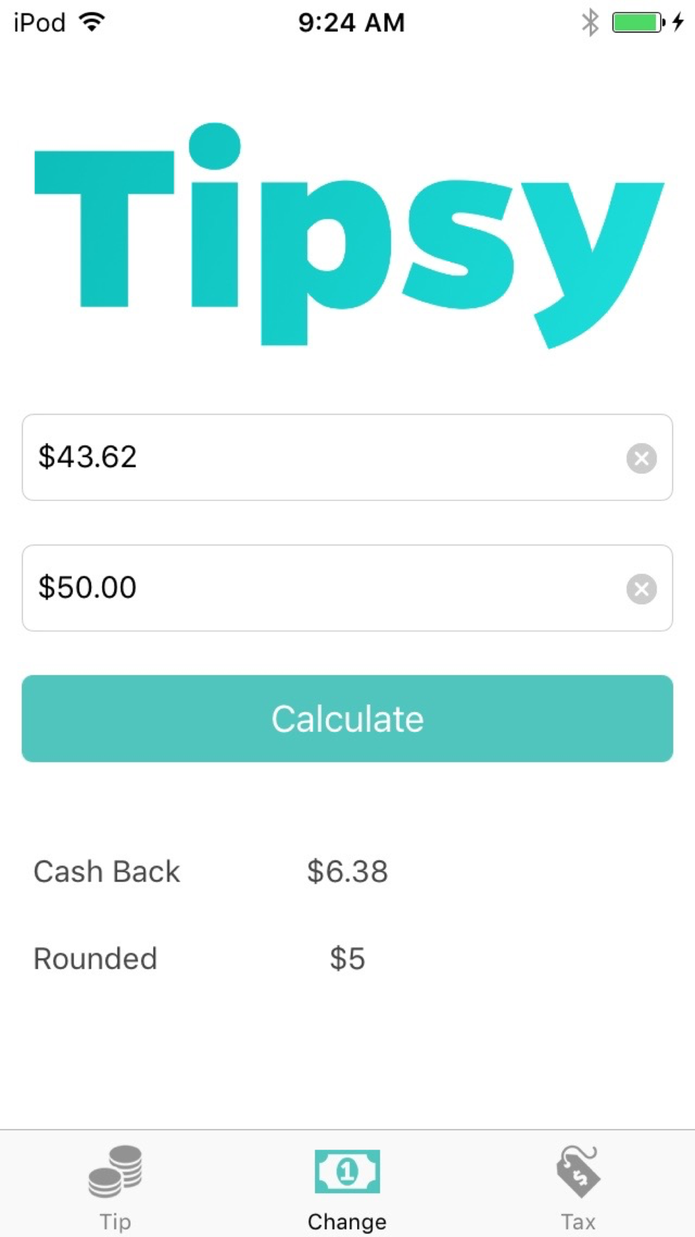Select the Change tab label

(x=347, y=1222)
